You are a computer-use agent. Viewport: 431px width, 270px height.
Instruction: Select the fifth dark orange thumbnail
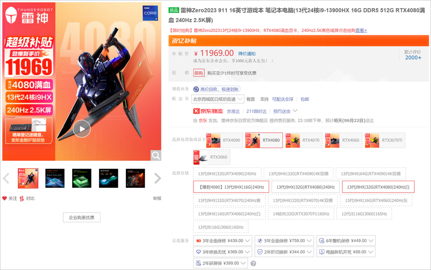(x=135, y=178)
